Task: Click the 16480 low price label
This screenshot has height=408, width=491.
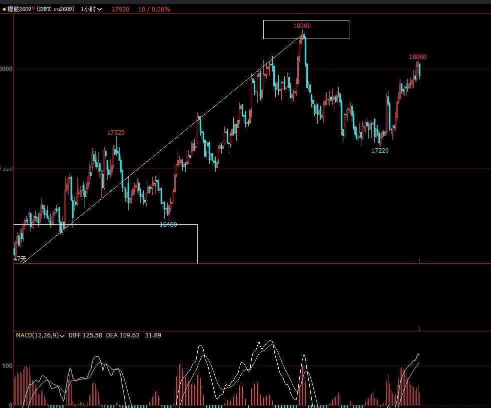Action: pos(168,224)
